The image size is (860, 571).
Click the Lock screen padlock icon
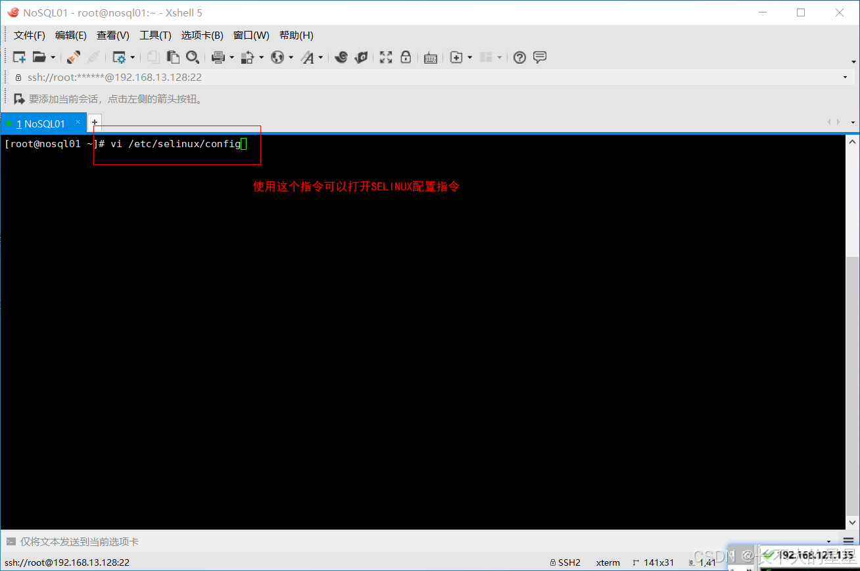pos(406,57)
